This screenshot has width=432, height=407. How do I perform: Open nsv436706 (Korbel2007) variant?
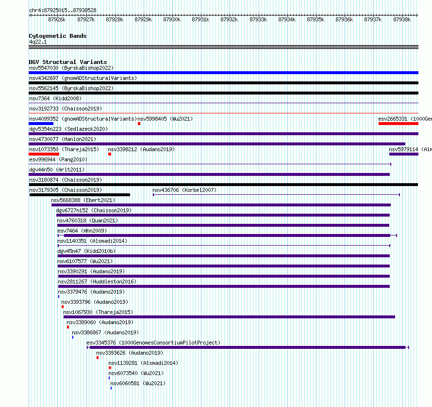[184, 190]
